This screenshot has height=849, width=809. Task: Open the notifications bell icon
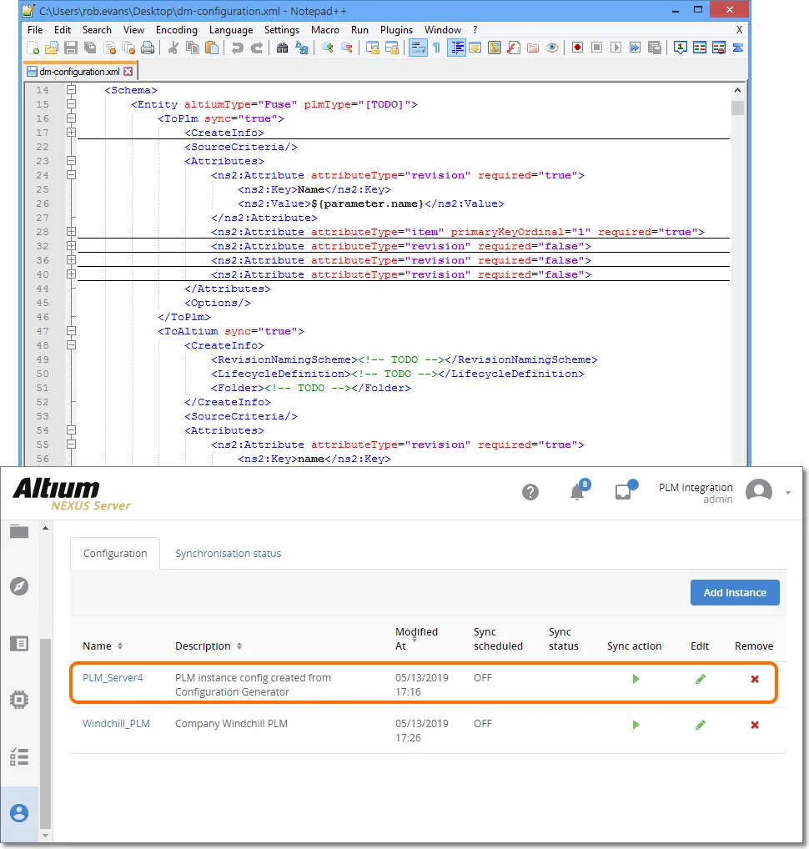pos(578,492)
